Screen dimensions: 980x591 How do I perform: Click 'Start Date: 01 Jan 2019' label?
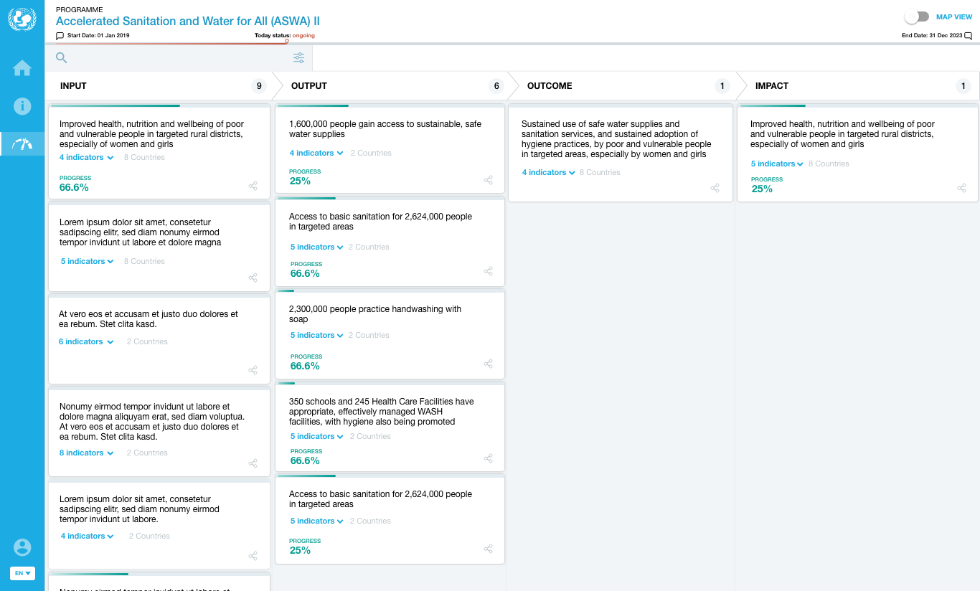point(98,36)
